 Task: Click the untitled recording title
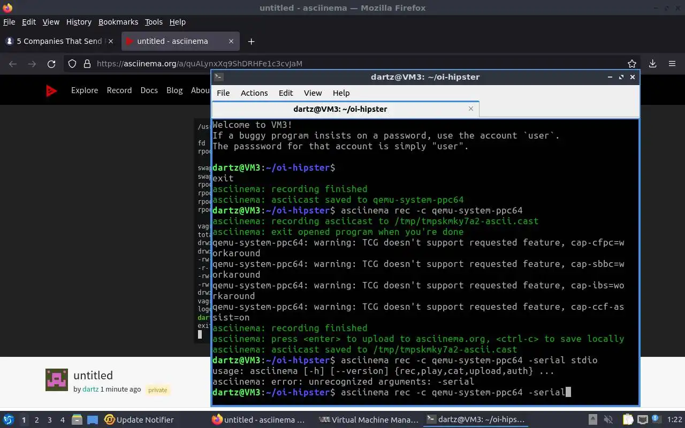pyautogui.click(x=93, y=376)
